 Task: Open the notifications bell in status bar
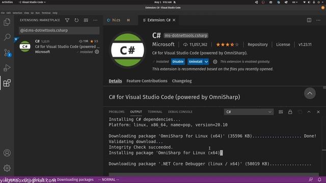click(319, 179)
